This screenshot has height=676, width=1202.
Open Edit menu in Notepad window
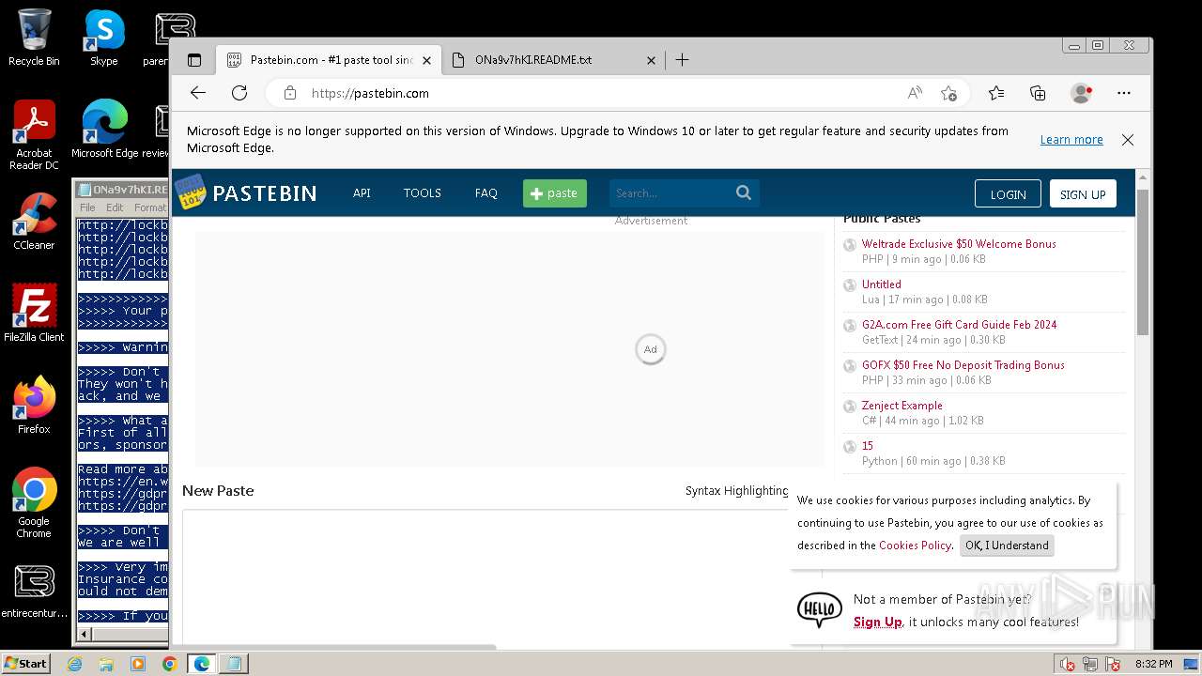pyautogui.click(x=115, y=207)
